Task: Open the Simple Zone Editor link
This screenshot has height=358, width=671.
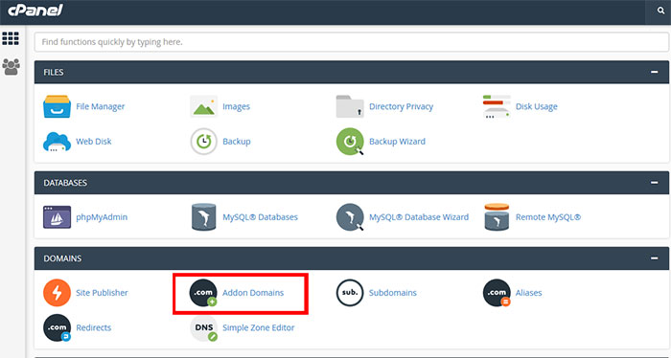Action: (x=259, y=327)
